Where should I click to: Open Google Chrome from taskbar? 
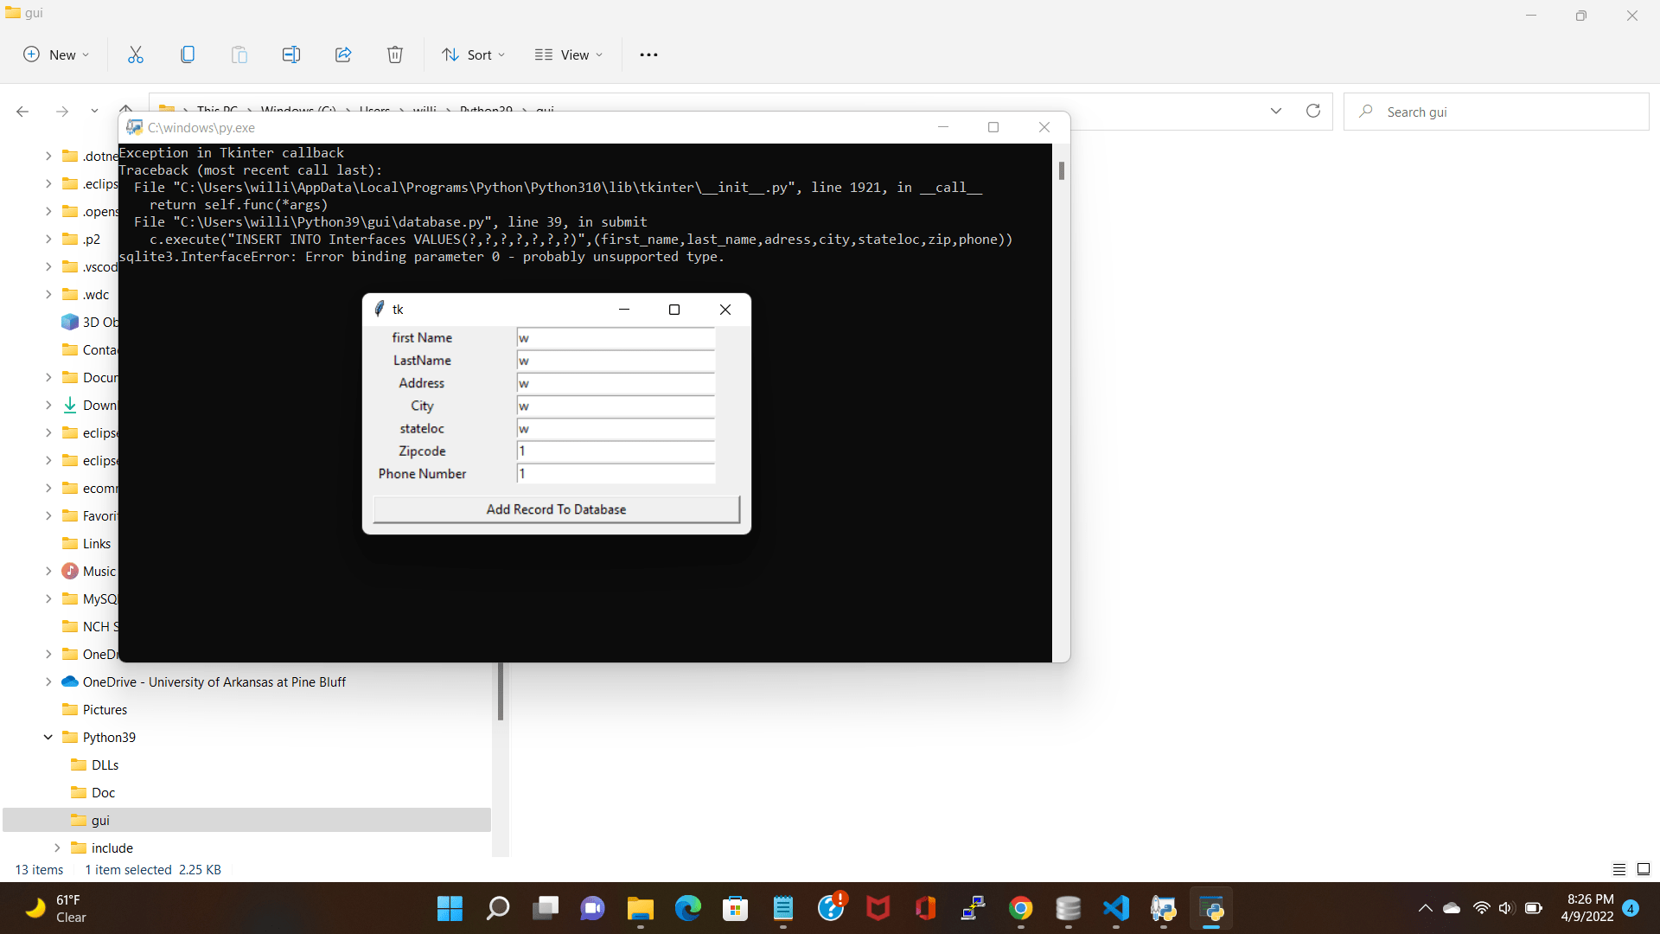click(1020, 908)
